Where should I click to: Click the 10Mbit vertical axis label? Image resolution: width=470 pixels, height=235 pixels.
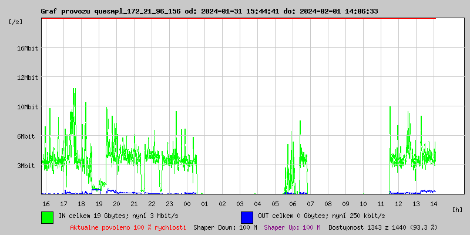click(28, 107)
